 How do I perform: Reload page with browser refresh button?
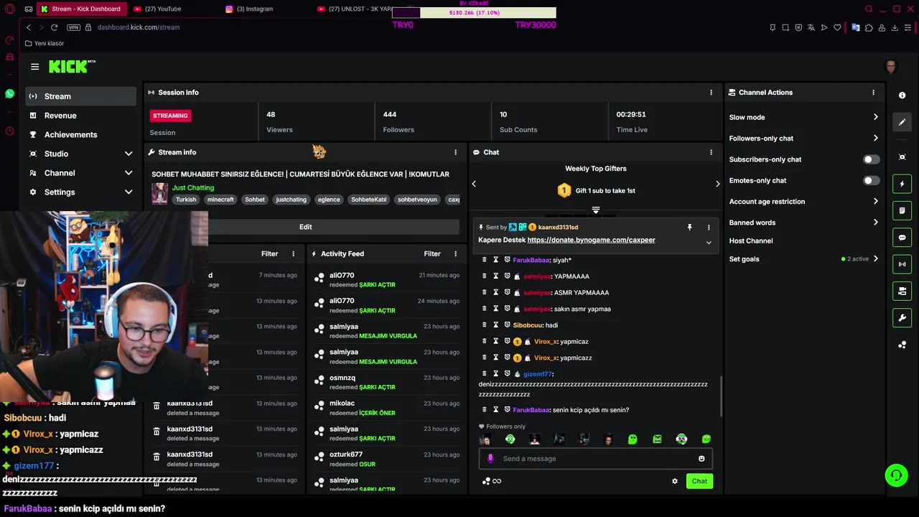pyautogui.click(x=54, y=27)
